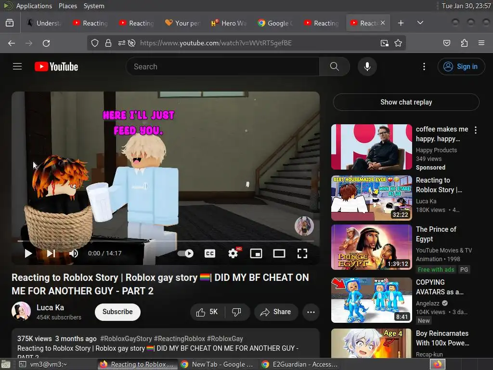The height and width of the screenshot is (370, 493).
Task: Go to YouTube home logo
Action: pyautogui.click(x=56, y=66)
